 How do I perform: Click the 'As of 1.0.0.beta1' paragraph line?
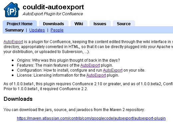point(88,84)
